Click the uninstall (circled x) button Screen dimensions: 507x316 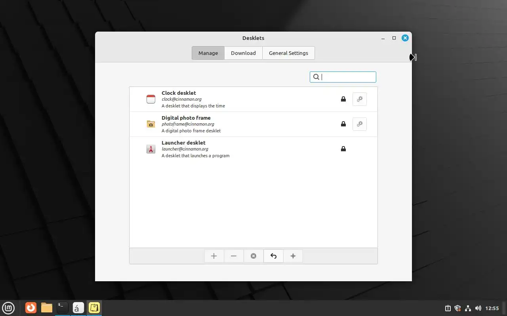[x=253, y=256]
